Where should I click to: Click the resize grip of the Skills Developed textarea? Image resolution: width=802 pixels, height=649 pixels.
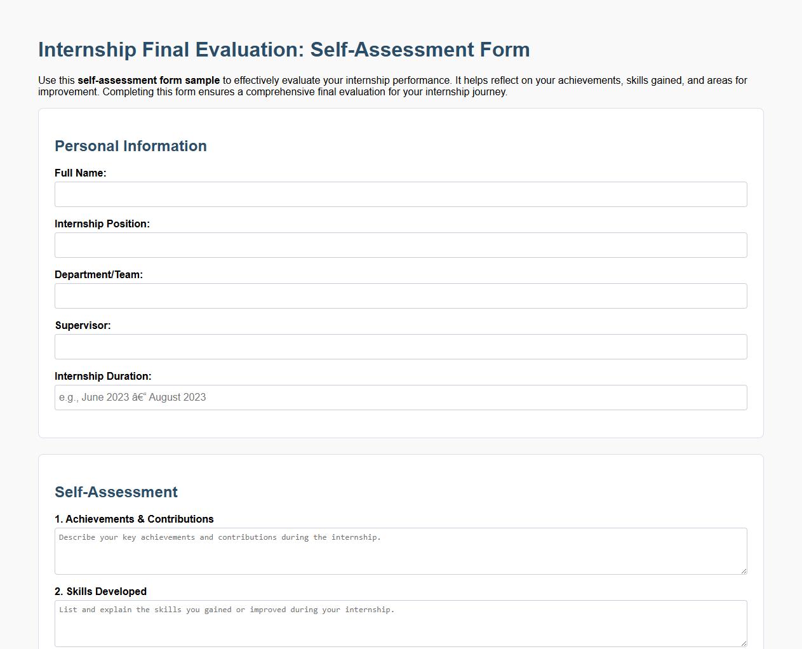click(744, 644)
